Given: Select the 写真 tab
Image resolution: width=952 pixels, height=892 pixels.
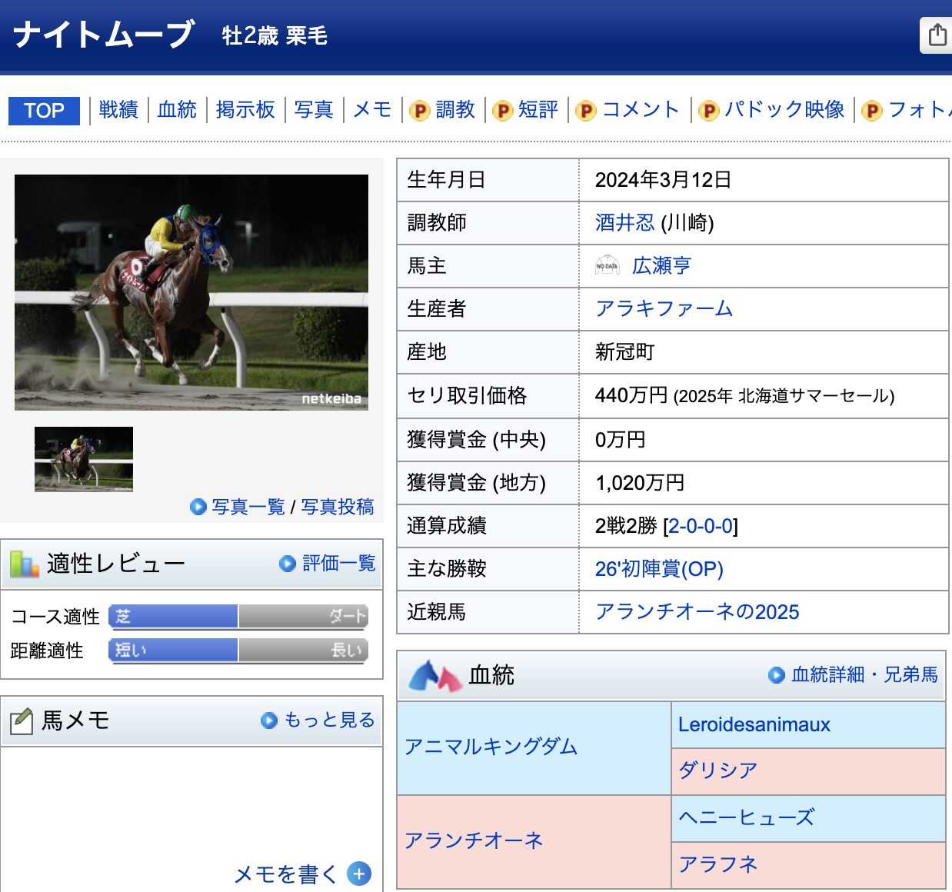Looking at the screenshot, I should click(314, 110).
